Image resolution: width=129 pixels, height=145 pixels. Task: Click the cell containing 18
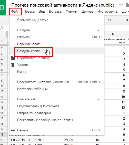point(87,140)
